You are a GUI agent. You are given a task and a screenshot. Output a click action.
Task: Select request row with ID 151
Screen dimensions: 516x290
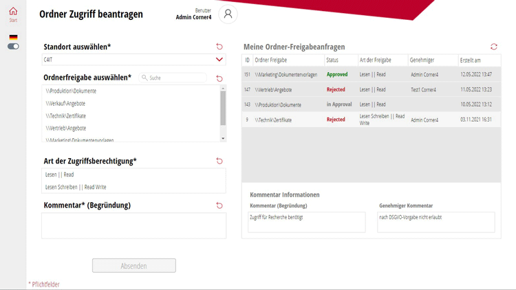[372, 75]
